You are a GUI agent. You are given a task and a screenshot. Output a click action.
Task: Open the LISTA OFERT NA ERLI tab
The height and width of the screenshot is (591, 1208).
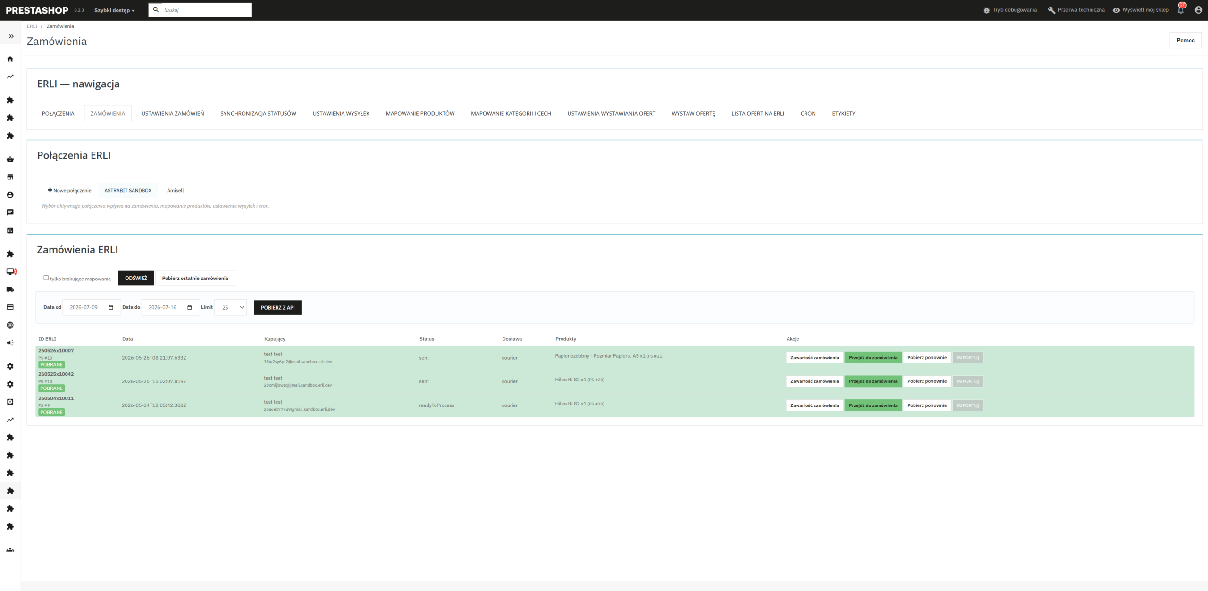point(758,114)
